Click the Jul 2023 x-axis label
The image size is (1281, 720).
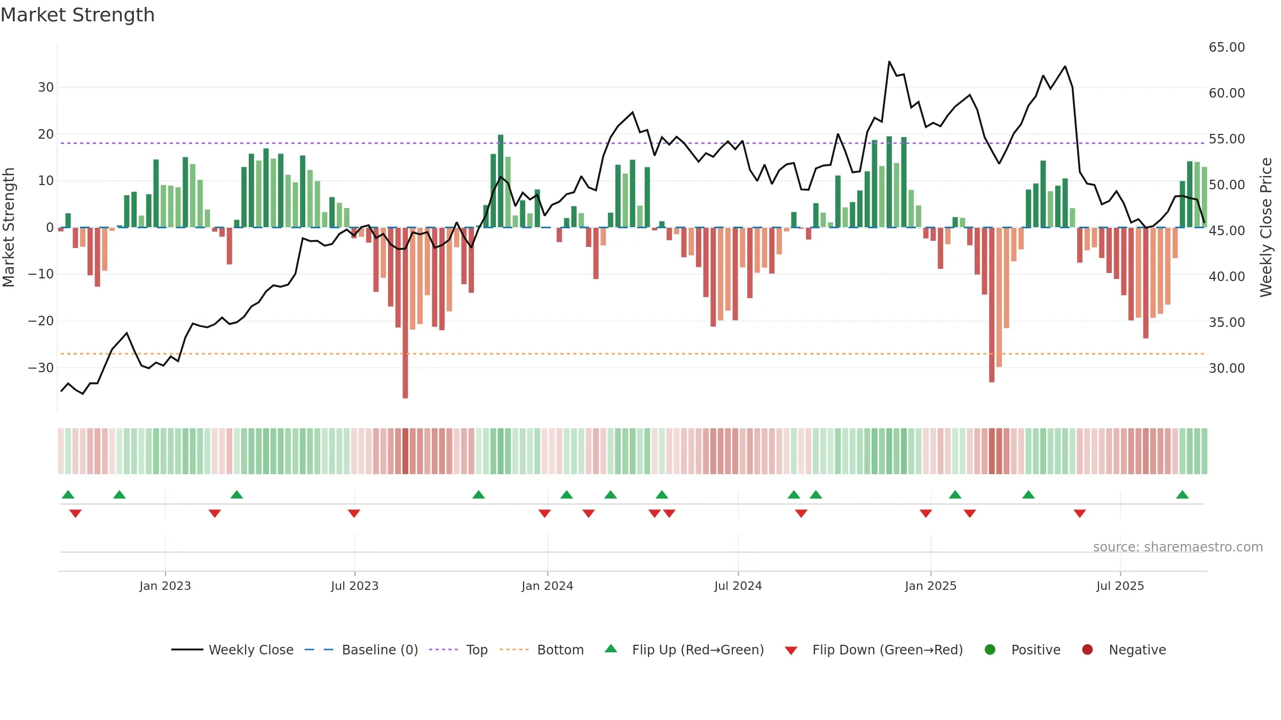354,586
